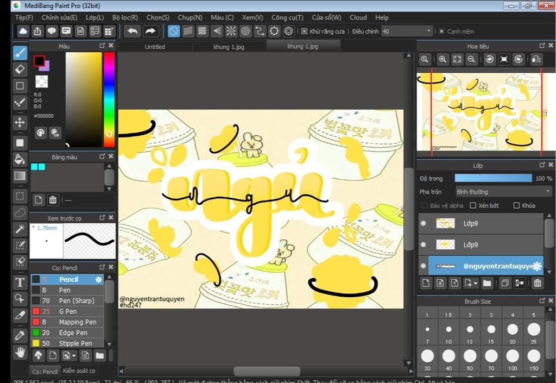Select the Lasso tool
556x383 pixels.
(20, 212)
